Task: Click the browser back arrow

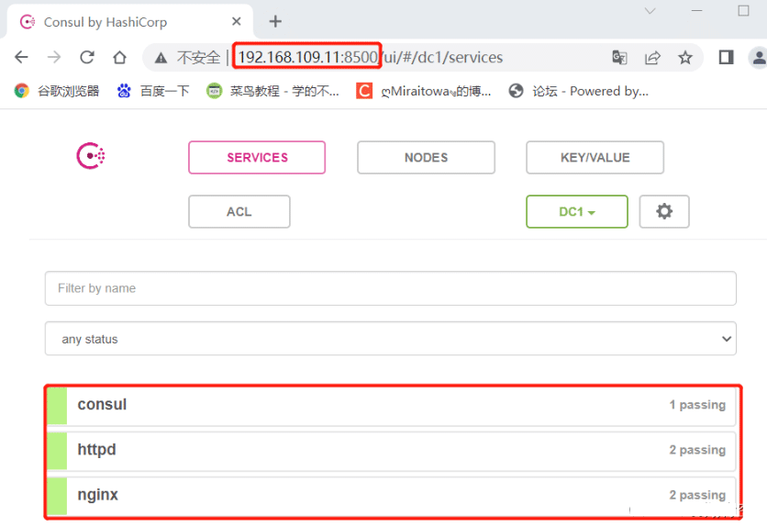Action: pyautogui.click(x=21, y=57)
